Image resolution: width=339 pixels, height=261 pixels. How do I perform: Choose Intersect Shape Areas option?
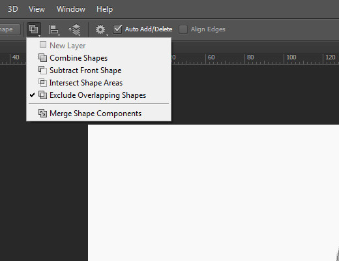(99, 83)
